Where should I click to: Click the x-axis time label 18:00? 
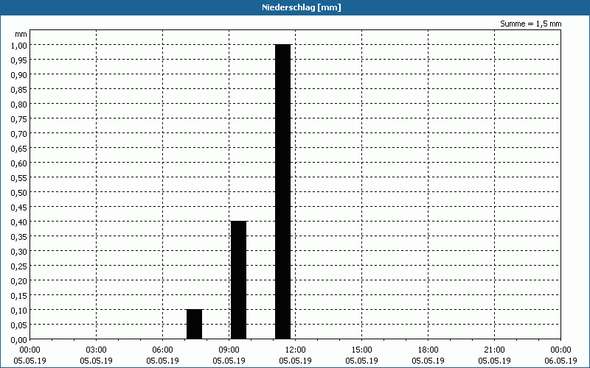click(428, 350)
